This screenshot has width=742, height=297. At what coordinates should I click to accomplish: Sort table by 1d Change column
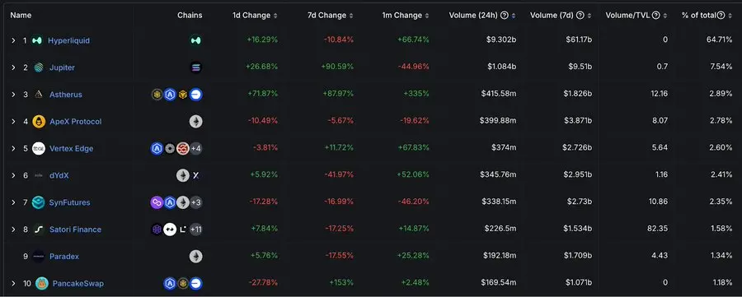275,16
